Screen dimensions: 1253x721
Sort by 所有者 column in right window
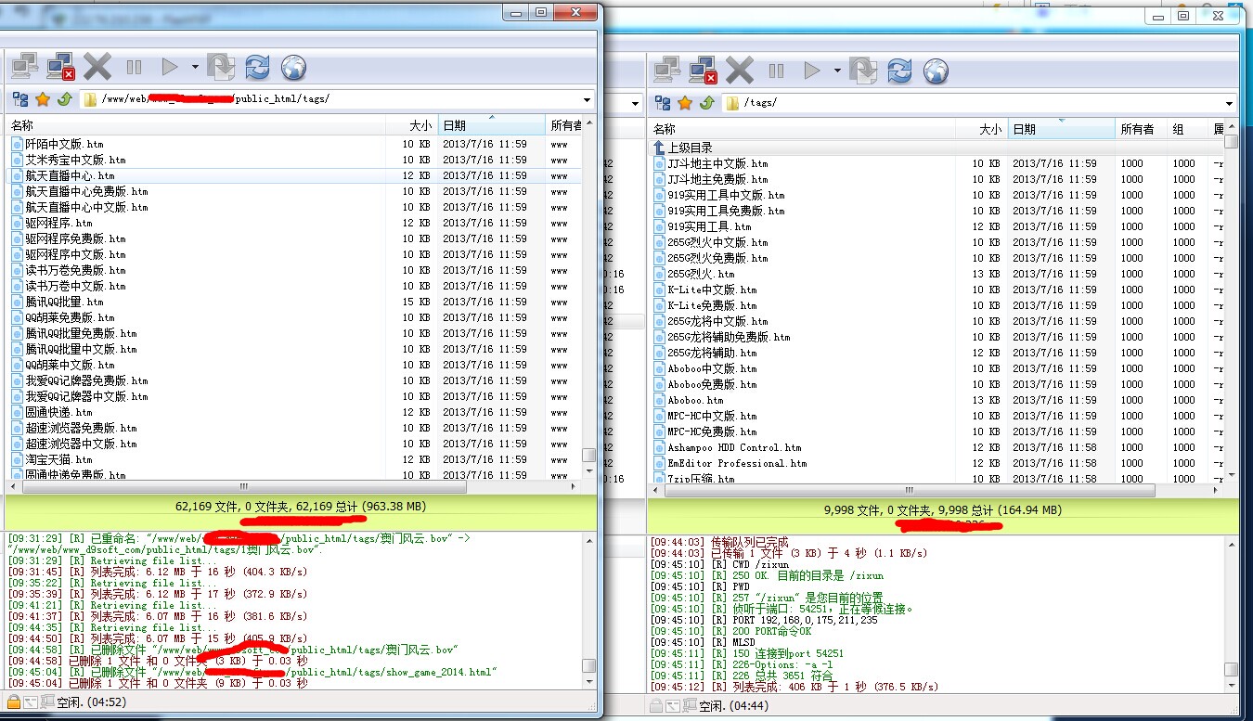(x=1140, y=129)
